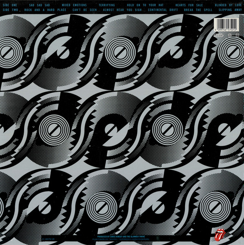Select Almost Hear You Sigh track

point(122,10)
